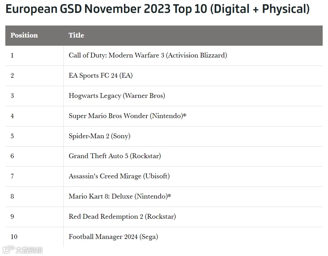The height and width of the screenshot is (256, 328).
Task: Click the Title column header
Action: pyautogui.click(x=76, y=35)
